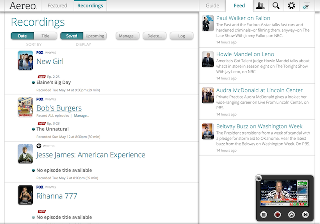Click the NEW badge under New Girl

(42, 77)
